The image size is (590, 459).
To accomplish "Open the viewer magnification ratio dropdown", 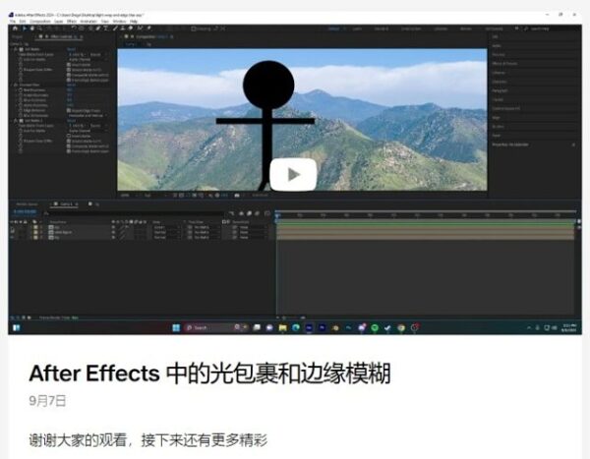I will point(130,196).
